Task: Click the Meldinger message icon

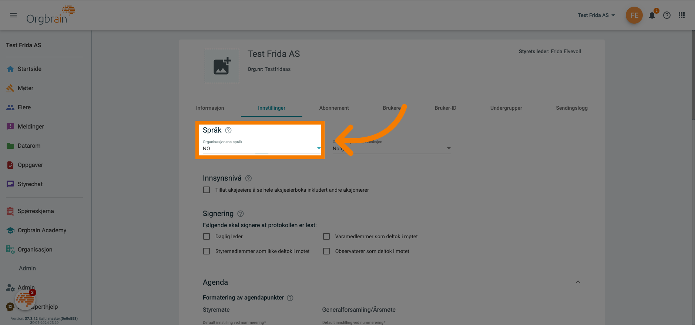Action: (10, 127)
